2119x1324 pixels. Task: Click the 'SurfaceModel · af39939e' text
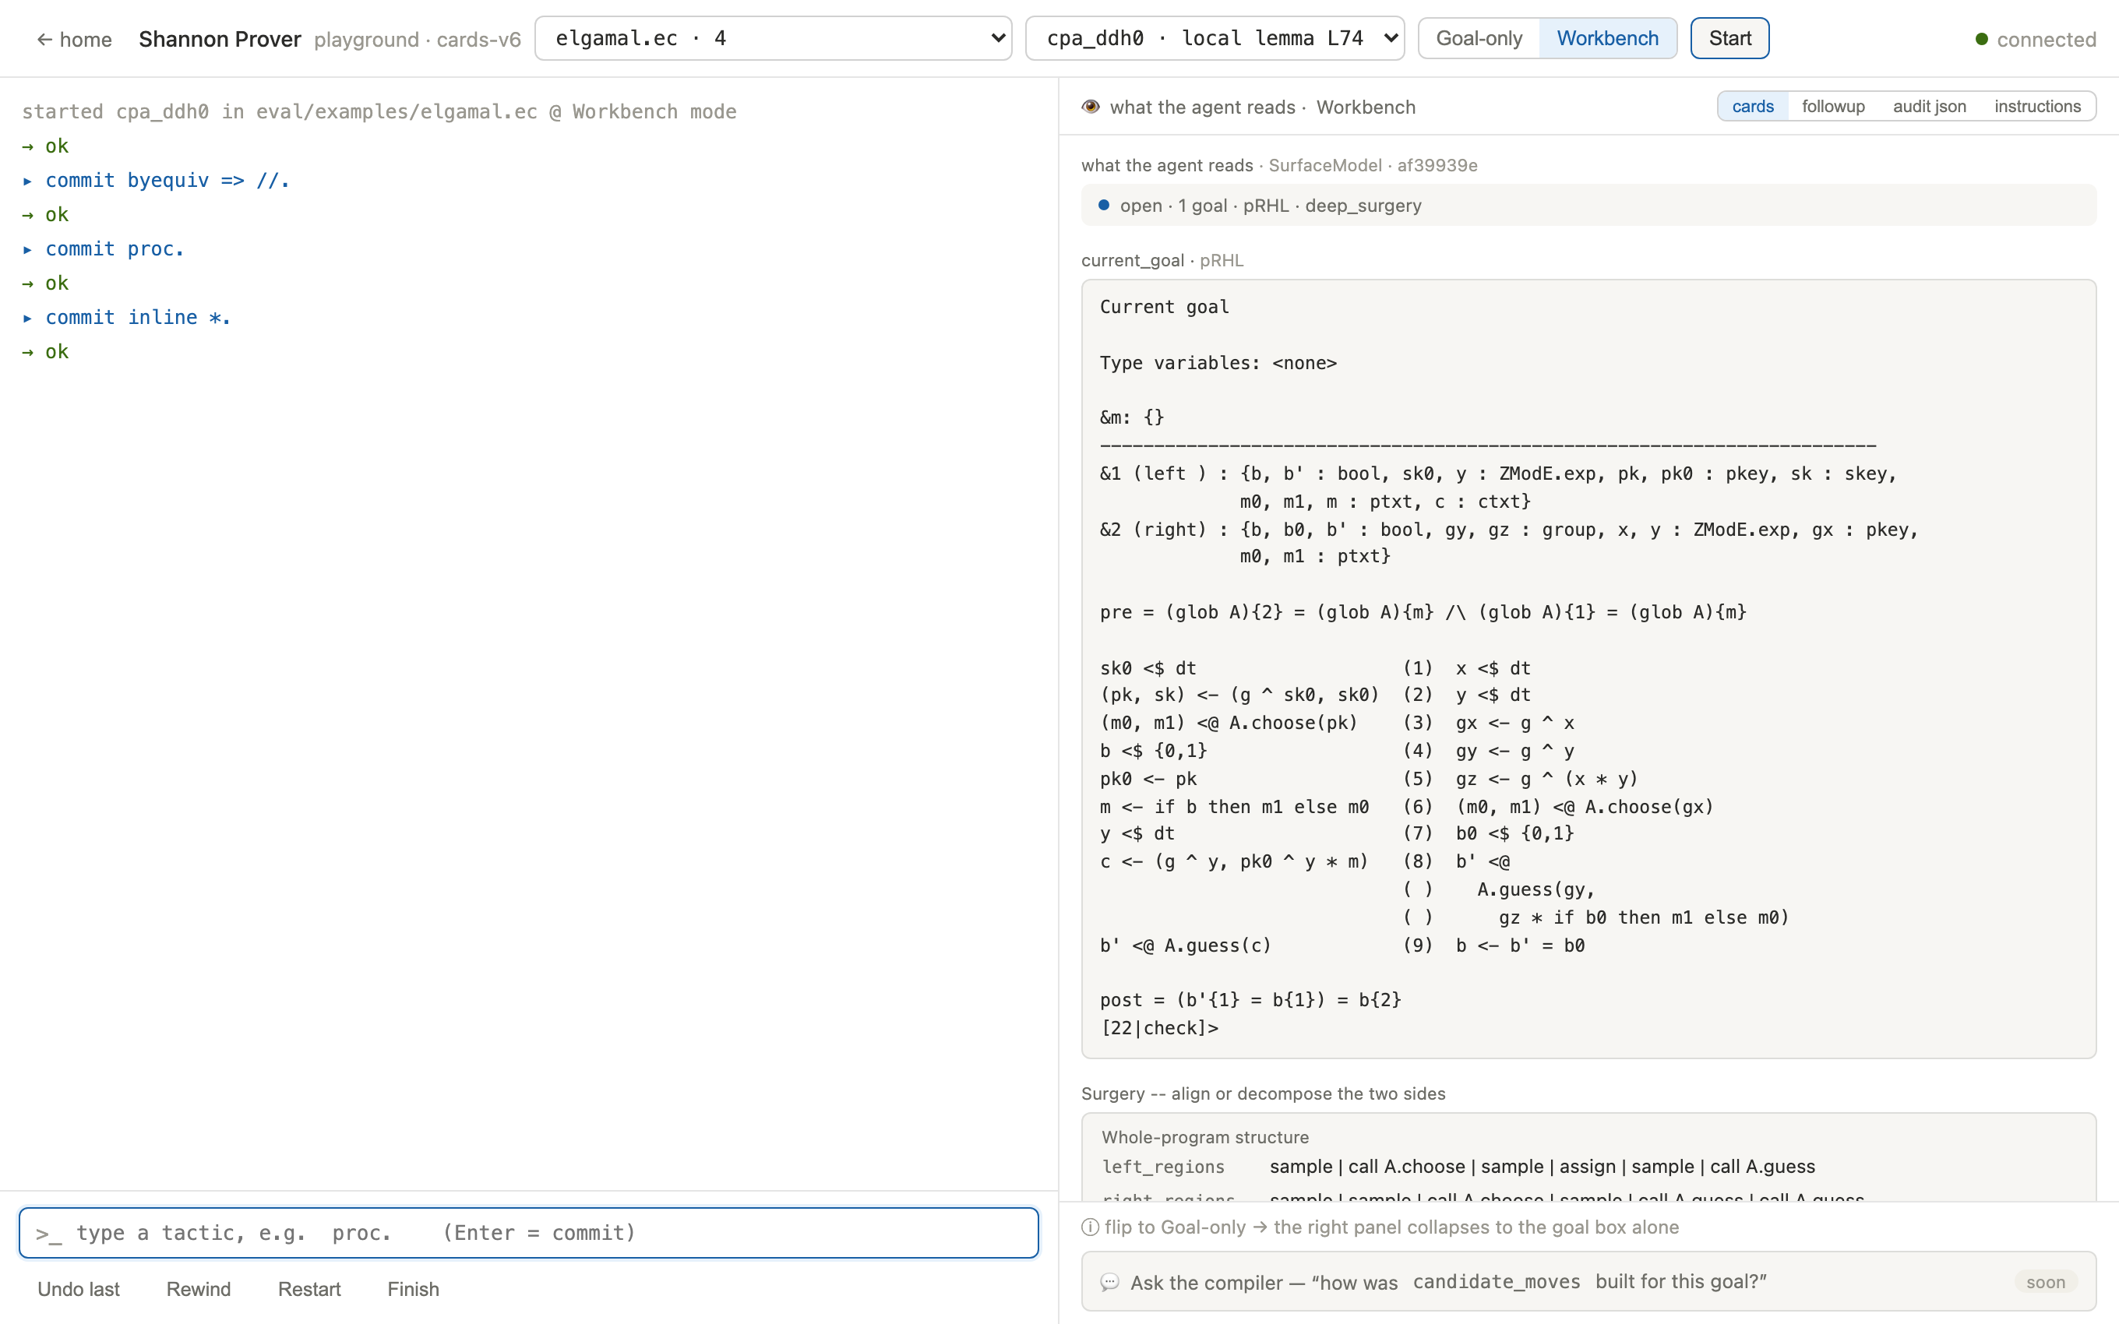(x=1373, y=165)
